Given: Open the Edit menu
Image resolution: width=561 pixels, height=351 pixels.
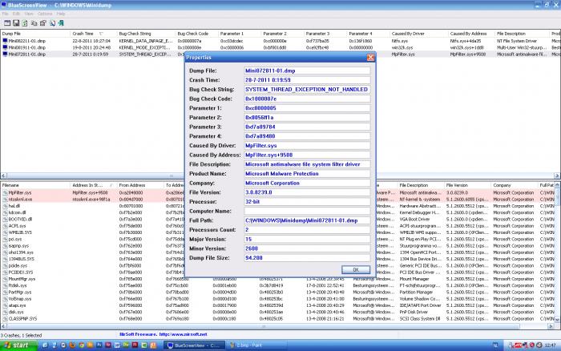Looking at the screenshot, I should click(16, 14).
